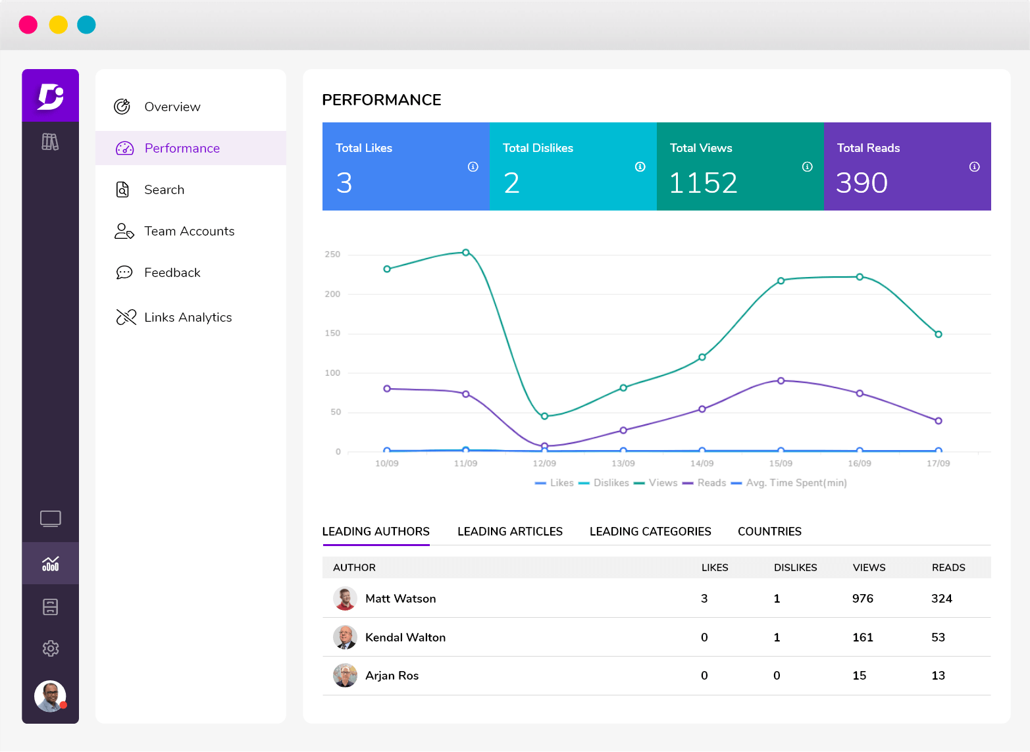The image size is (1030, 752).
Task: Select the Overview dashboard gauge icon
Action: (x=122, y=106)
